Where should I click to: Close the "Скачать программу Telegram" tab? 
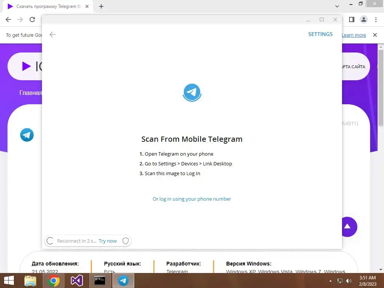coord(87,7)
